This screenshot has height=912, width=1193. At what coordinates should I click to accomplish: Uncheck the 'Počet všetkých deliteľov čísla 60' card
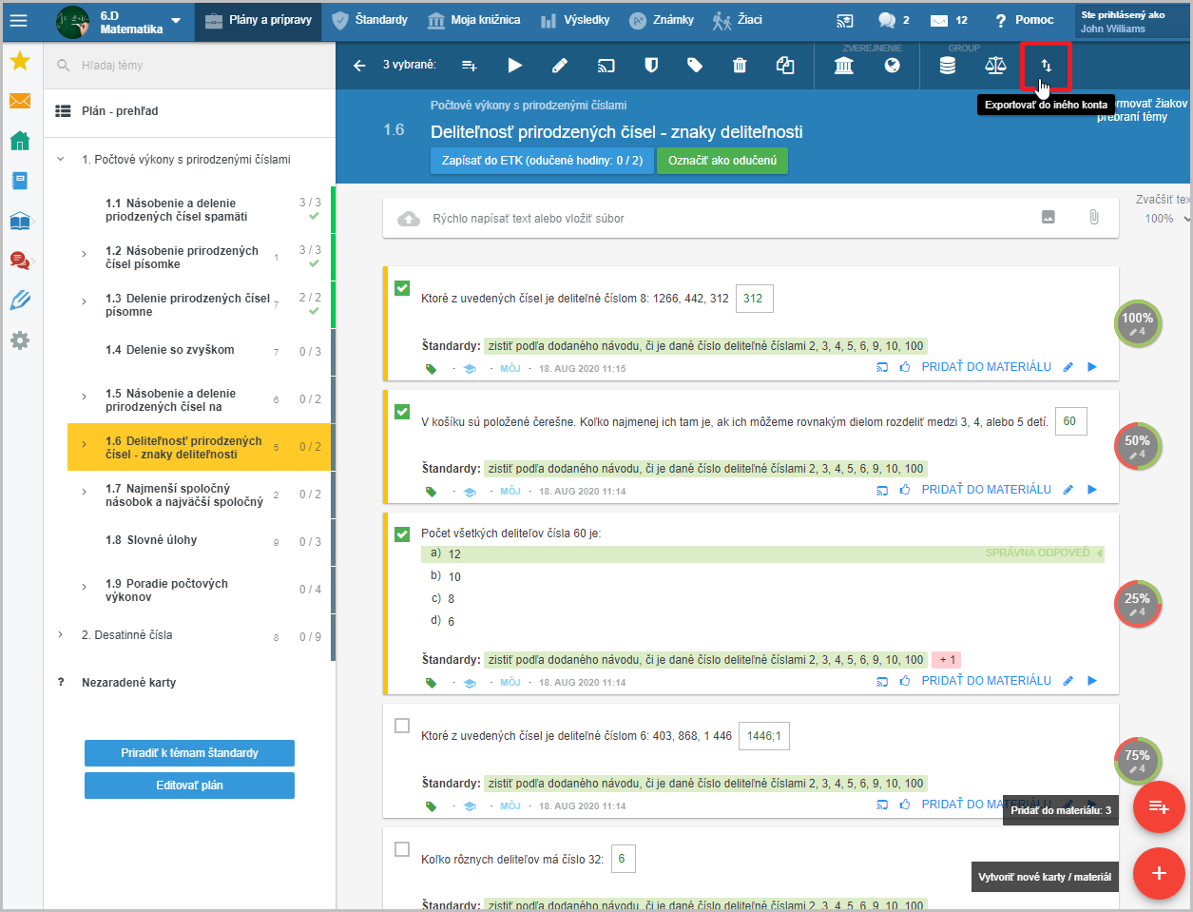point(402,534)
